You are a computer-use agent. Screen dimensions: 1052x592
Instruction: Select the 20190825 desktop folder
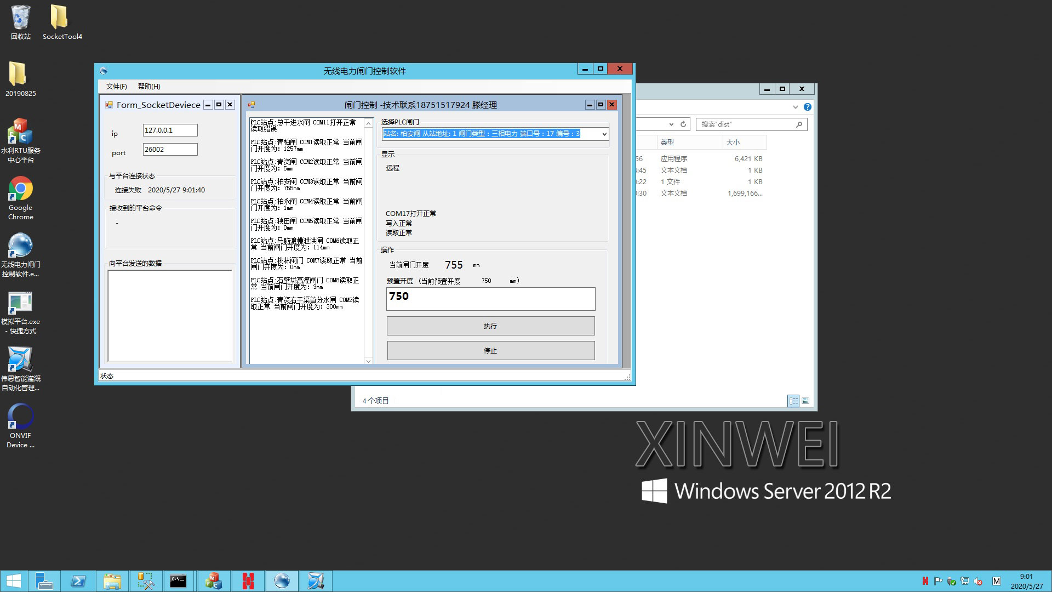[20, 79]
